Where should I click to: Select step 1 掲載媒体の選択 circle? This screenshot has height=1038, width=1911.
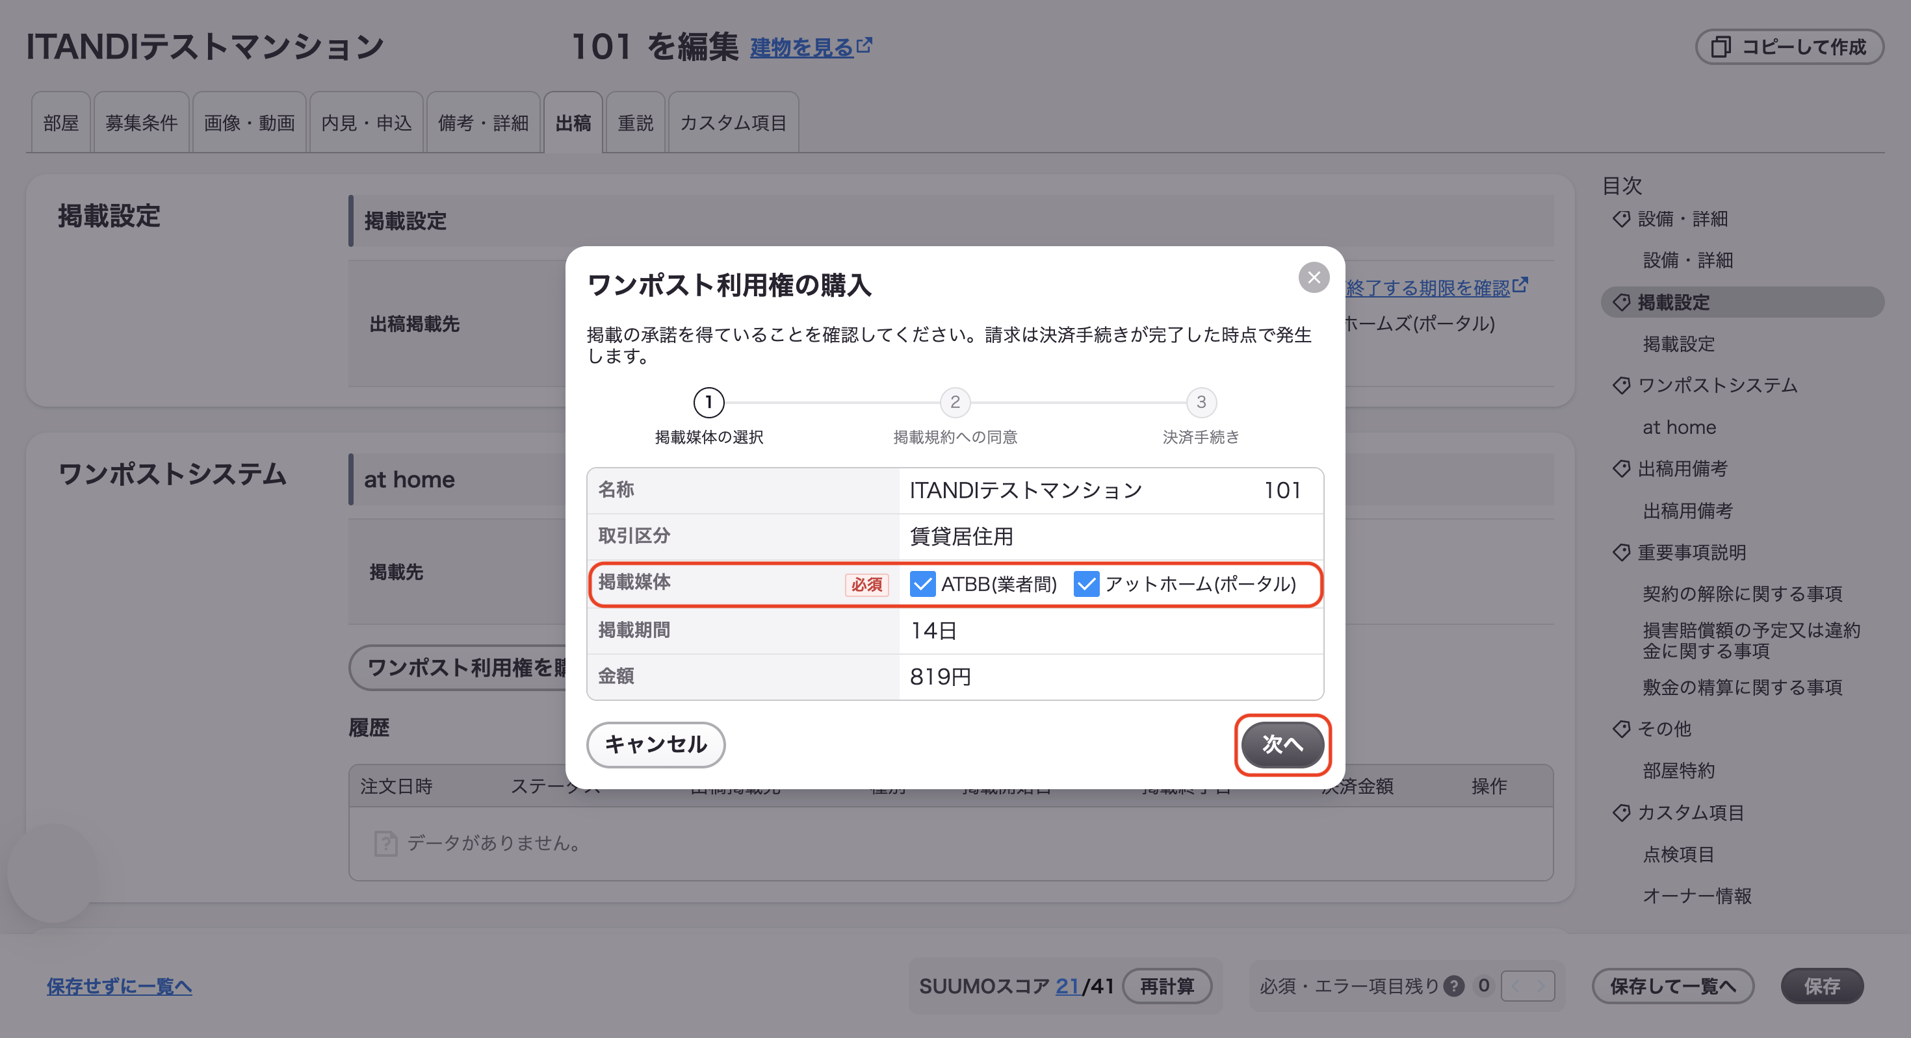tap(708, 403)
